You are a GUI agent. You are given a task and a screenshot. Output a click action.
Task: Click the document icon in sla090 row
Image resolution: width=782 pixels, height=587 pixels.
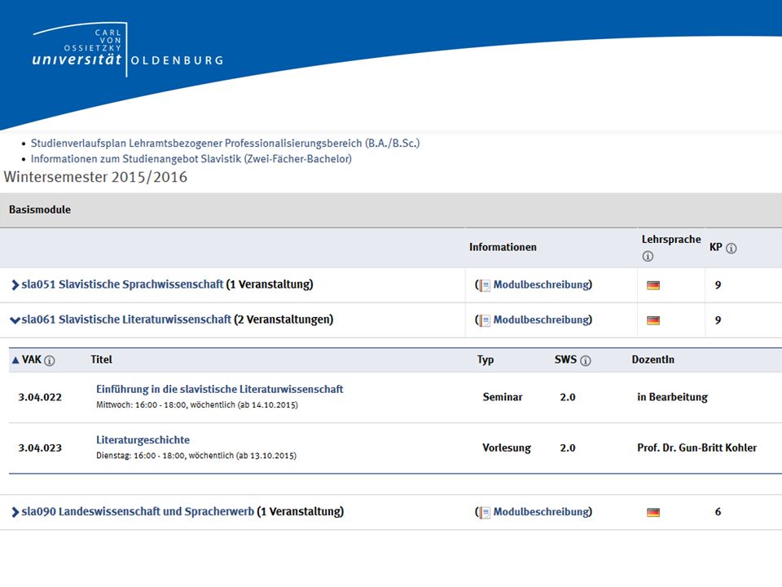point(484,512)
